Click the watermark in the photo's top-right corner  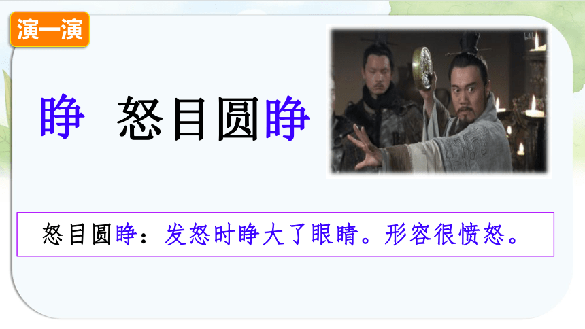tap(530, 37)
